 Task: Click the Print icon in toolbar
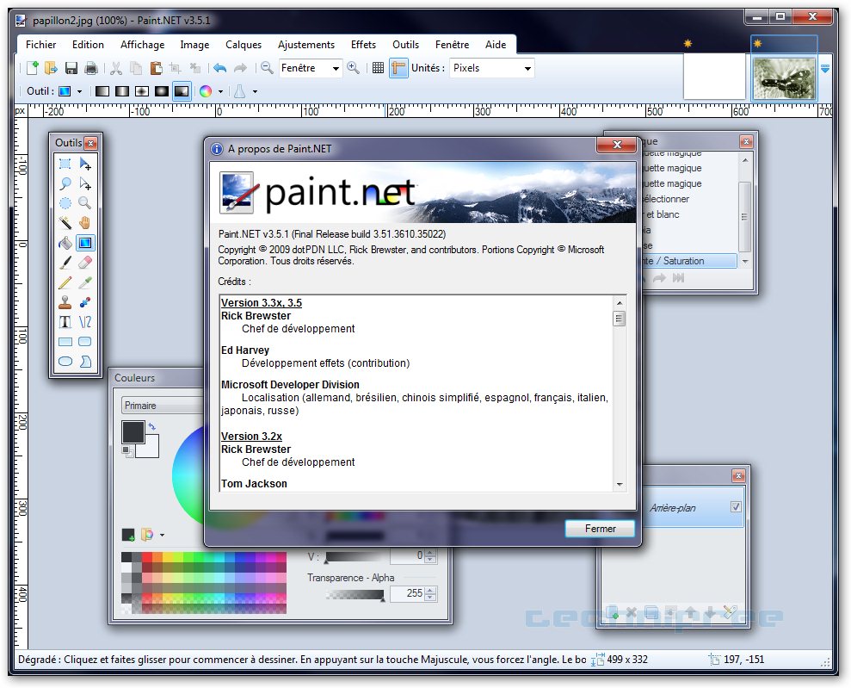click(90, 68)
